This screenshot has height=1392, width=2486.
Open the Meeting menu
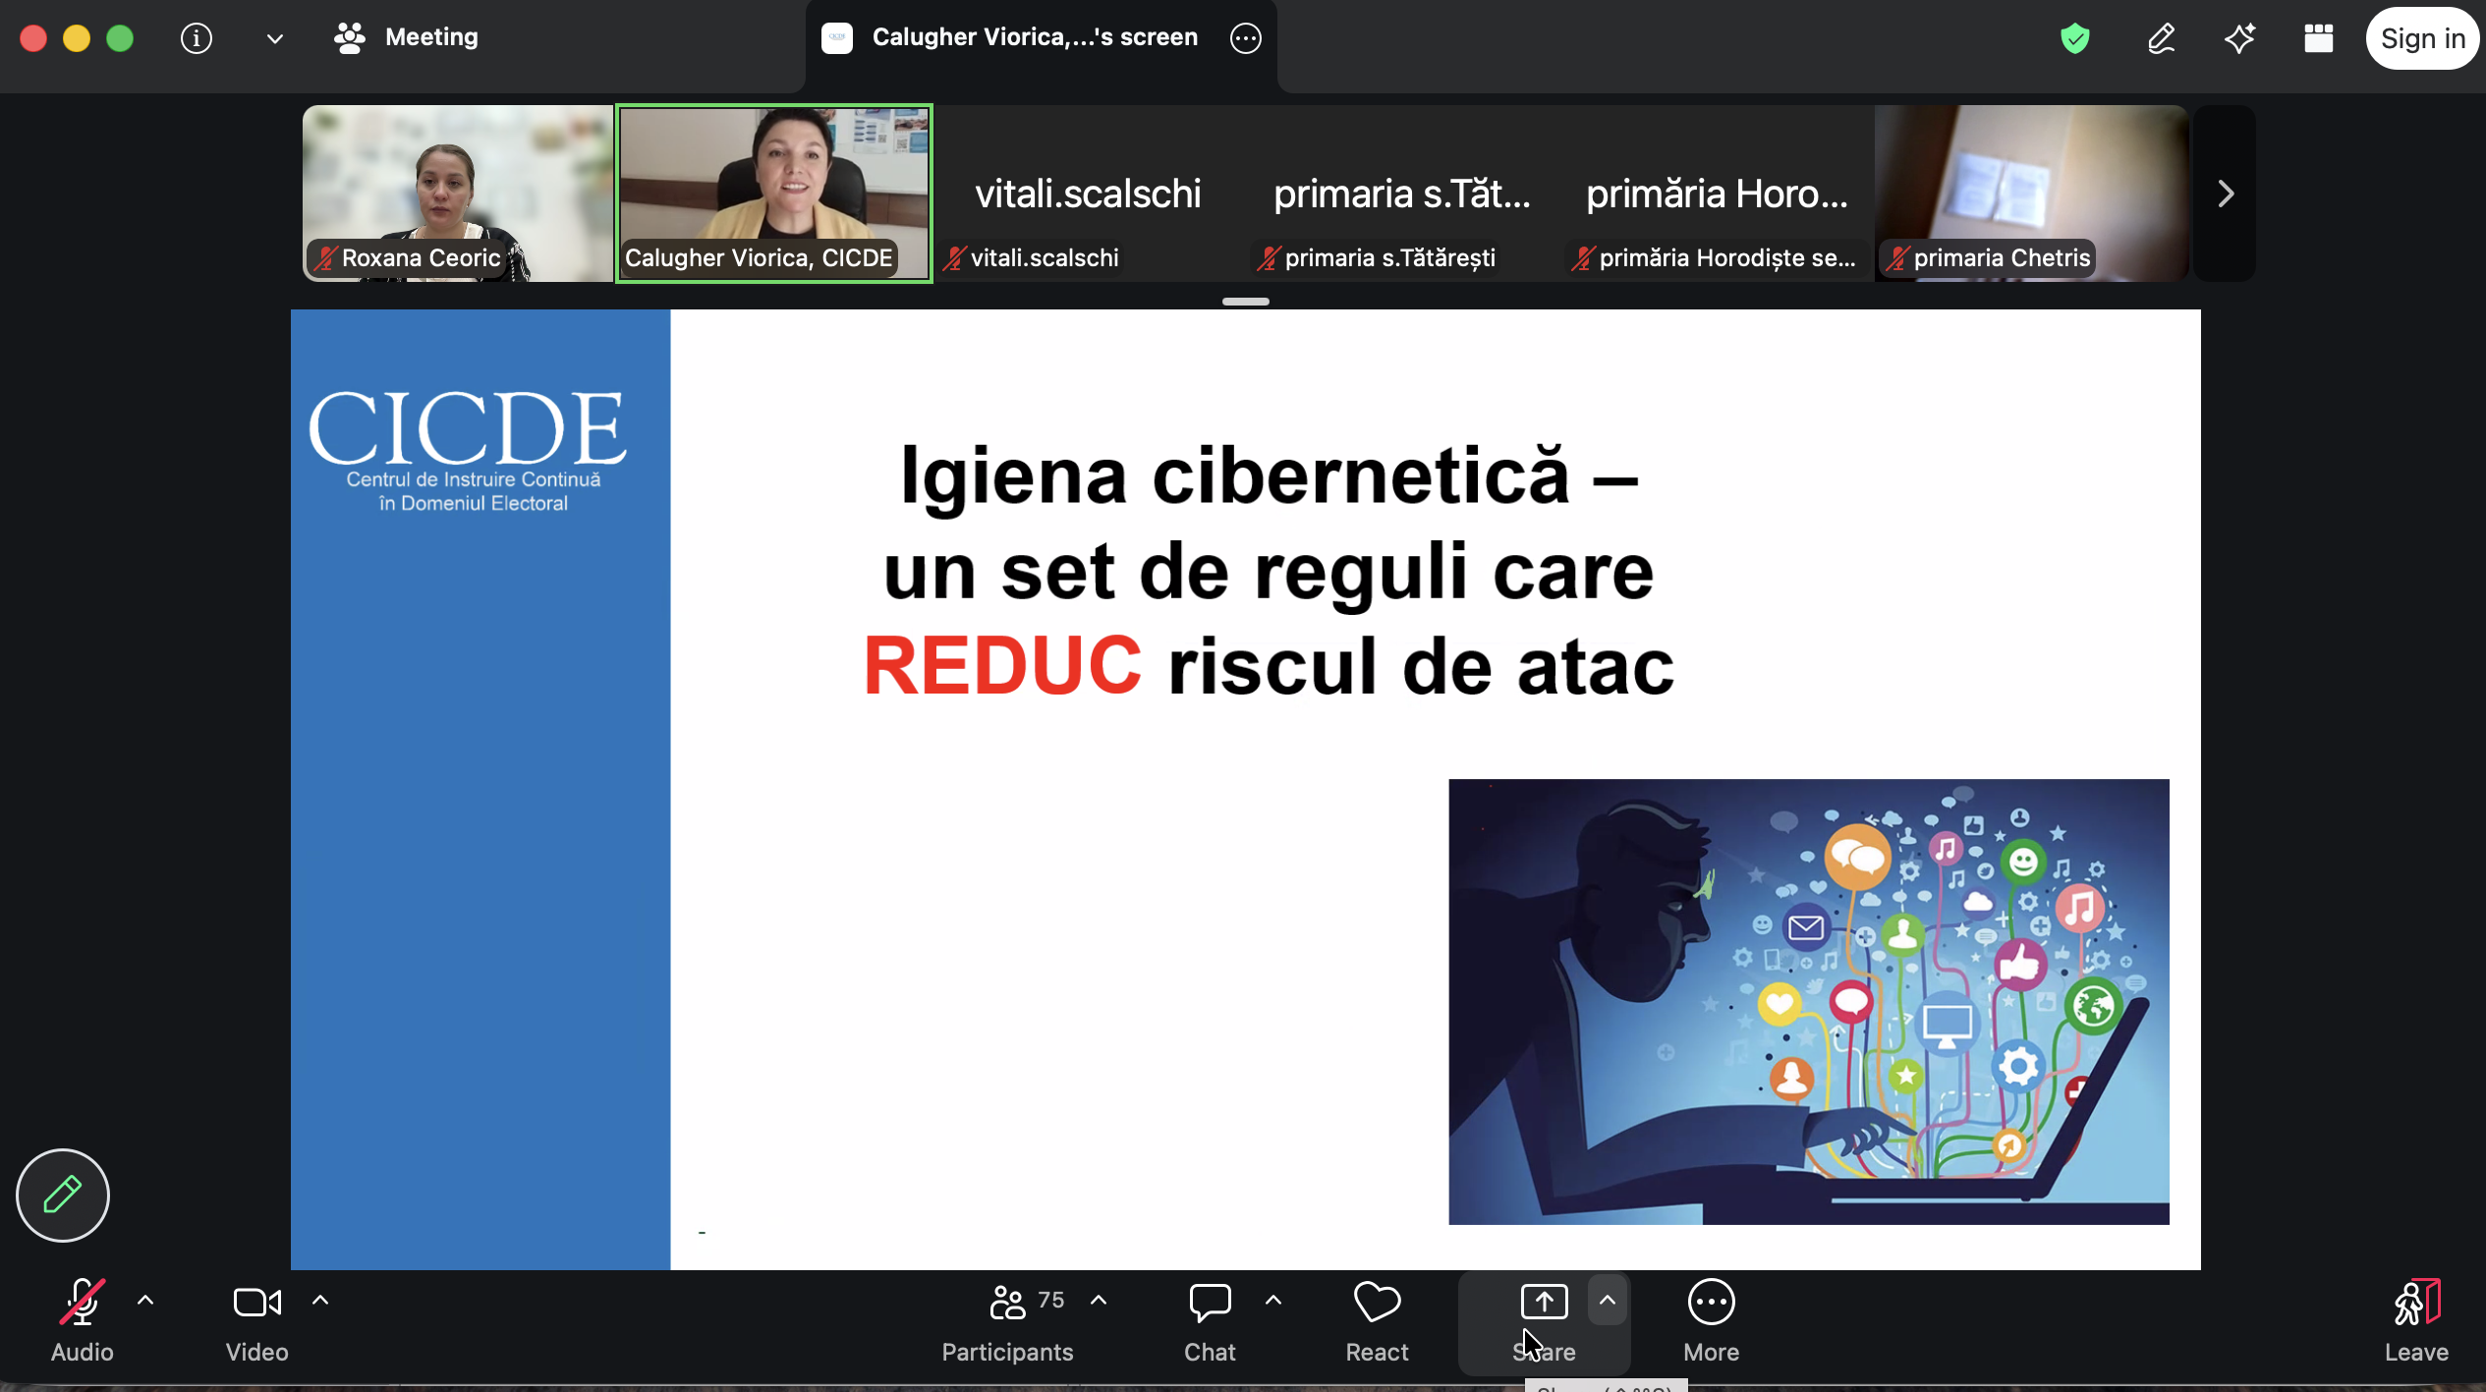pyautogui.click(x=406, y=37)
